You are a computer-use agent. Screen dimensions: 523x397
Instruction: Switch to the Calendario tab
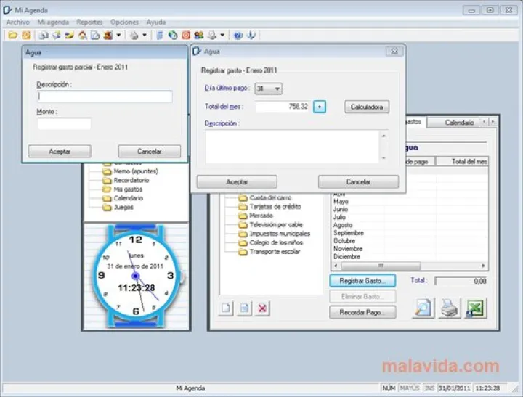coord(459,123)
